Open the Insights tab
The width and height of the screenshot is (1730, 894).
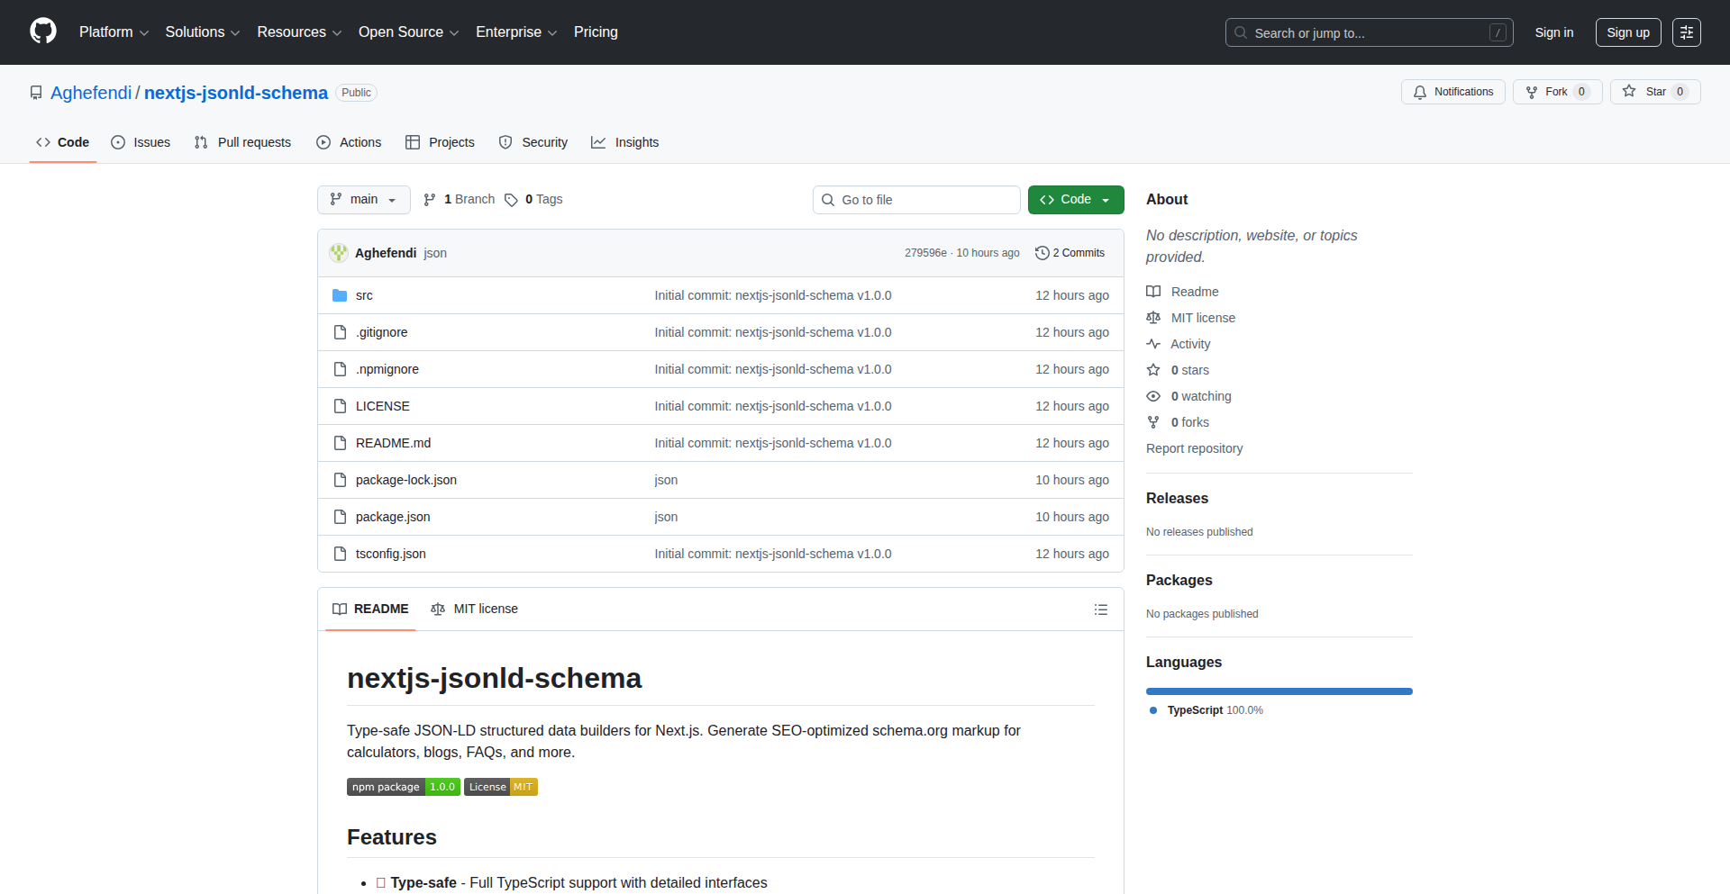pyautogui.click(x=625, y=142)
